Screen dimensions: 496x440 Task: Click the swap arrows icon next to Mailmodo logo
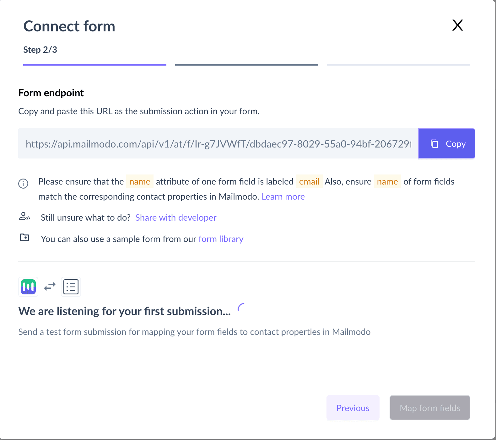tap(49, 287)
